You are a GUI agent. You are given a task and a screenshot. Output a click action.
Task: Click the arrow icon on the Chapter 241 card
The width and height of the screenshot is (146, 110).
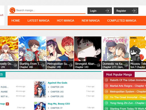15,65
